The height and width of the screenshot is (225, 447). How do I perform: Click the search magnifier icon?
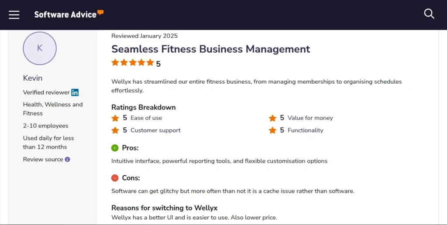coord(429,14)
